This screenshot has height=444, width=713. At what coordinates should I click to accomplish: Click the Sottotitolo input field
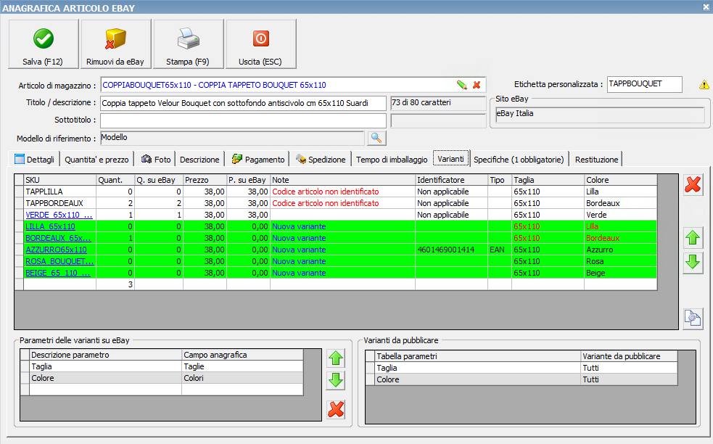243,120
